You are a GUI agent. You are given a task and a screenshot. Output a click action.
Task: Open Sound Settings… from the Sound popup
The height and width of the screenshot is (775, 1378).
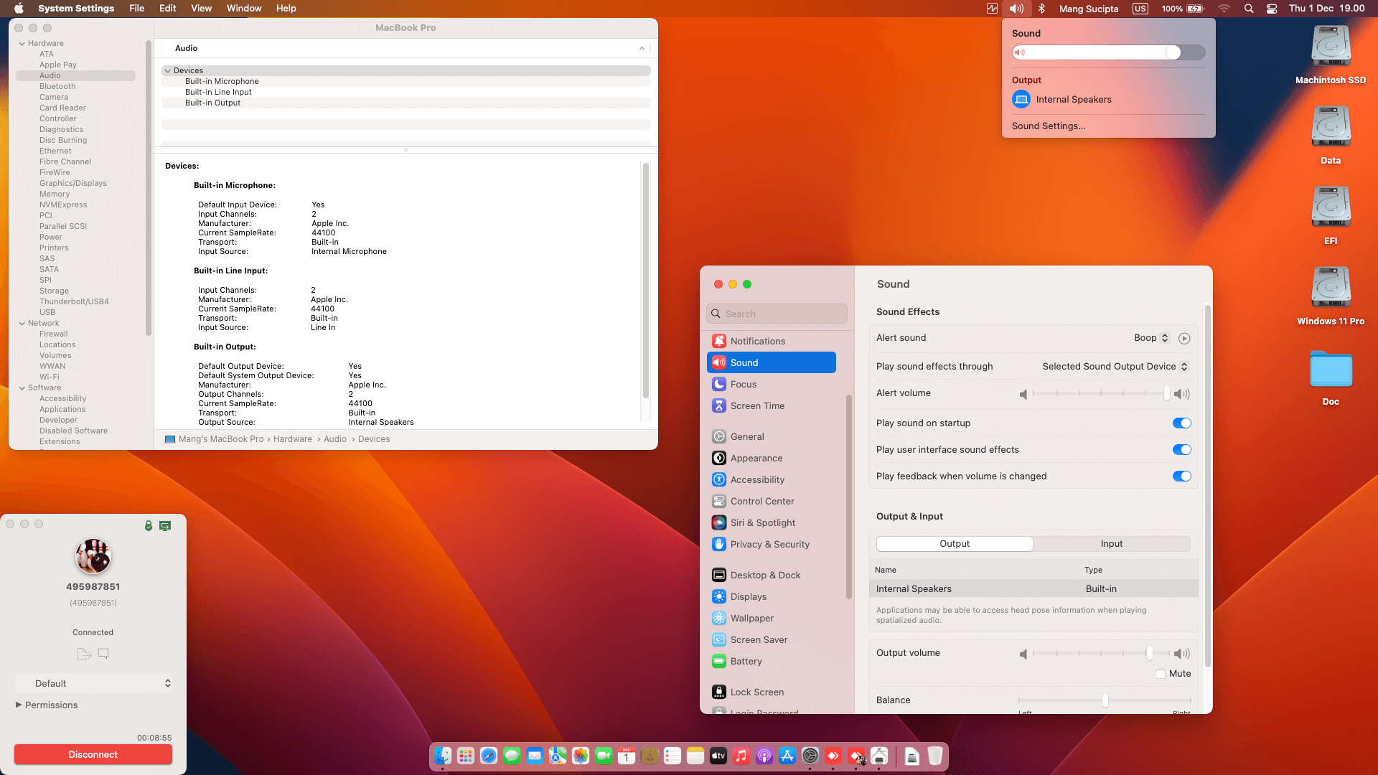[x=1049, y=126]
